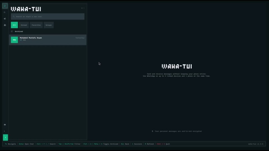Click 'Your personal messages are end-to-end encrypted'
Screen dimensions: 269x151
[178, 131]
